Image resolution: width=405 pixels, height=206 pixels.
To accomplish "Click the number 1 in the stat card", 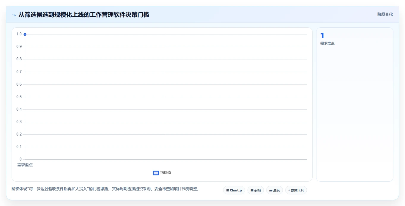I will [x=322, y=36].
